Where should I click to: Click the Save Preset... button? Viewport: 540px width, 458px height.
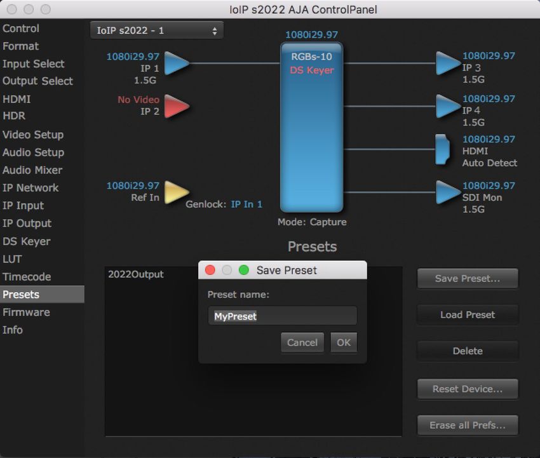[468, 278]
